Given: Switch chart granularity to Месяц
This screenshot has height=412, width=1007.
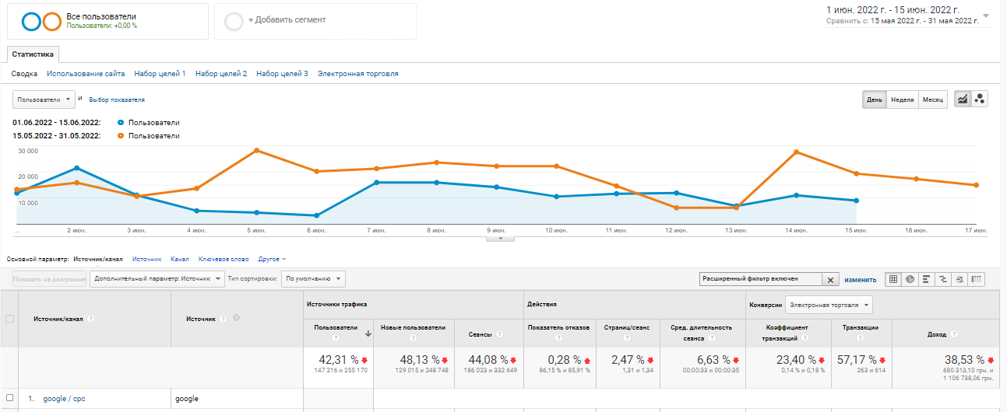Looking at the screenshot, I should coord(932,100).
